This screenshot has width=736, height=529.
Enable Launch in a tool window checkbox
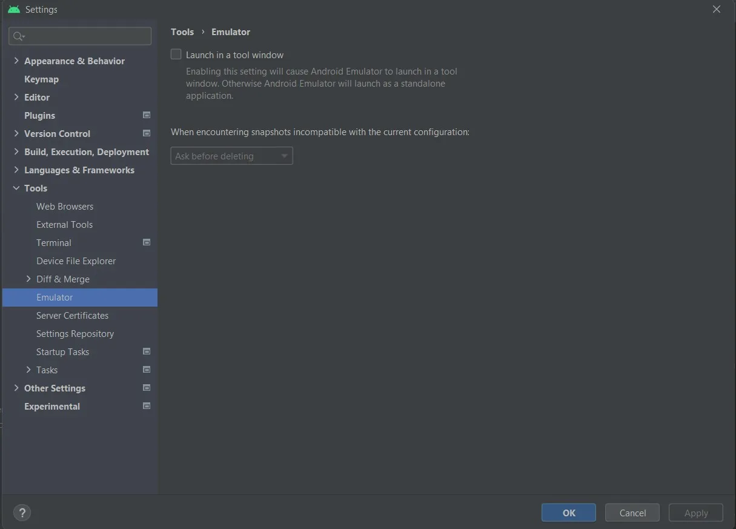point(176,54)
